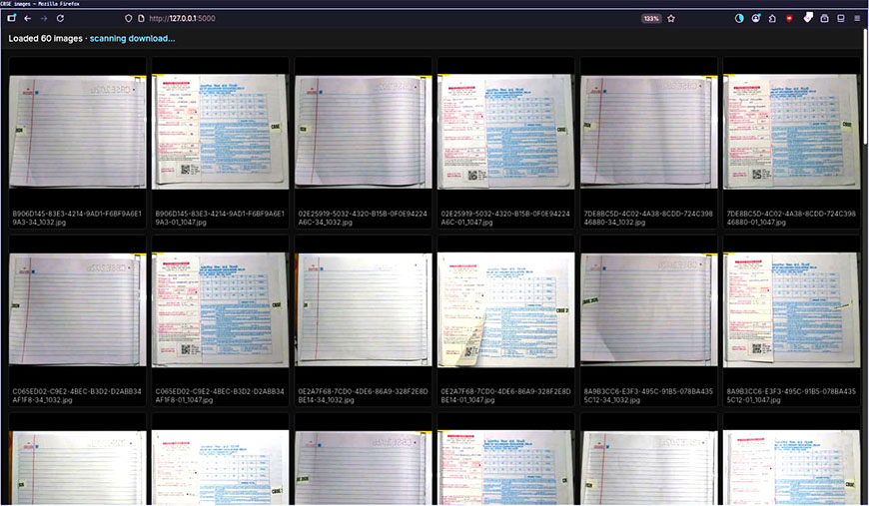The image size is (869, 506).
Task: Click the half-shaded circle extension icon
Action: pos(739,18)
